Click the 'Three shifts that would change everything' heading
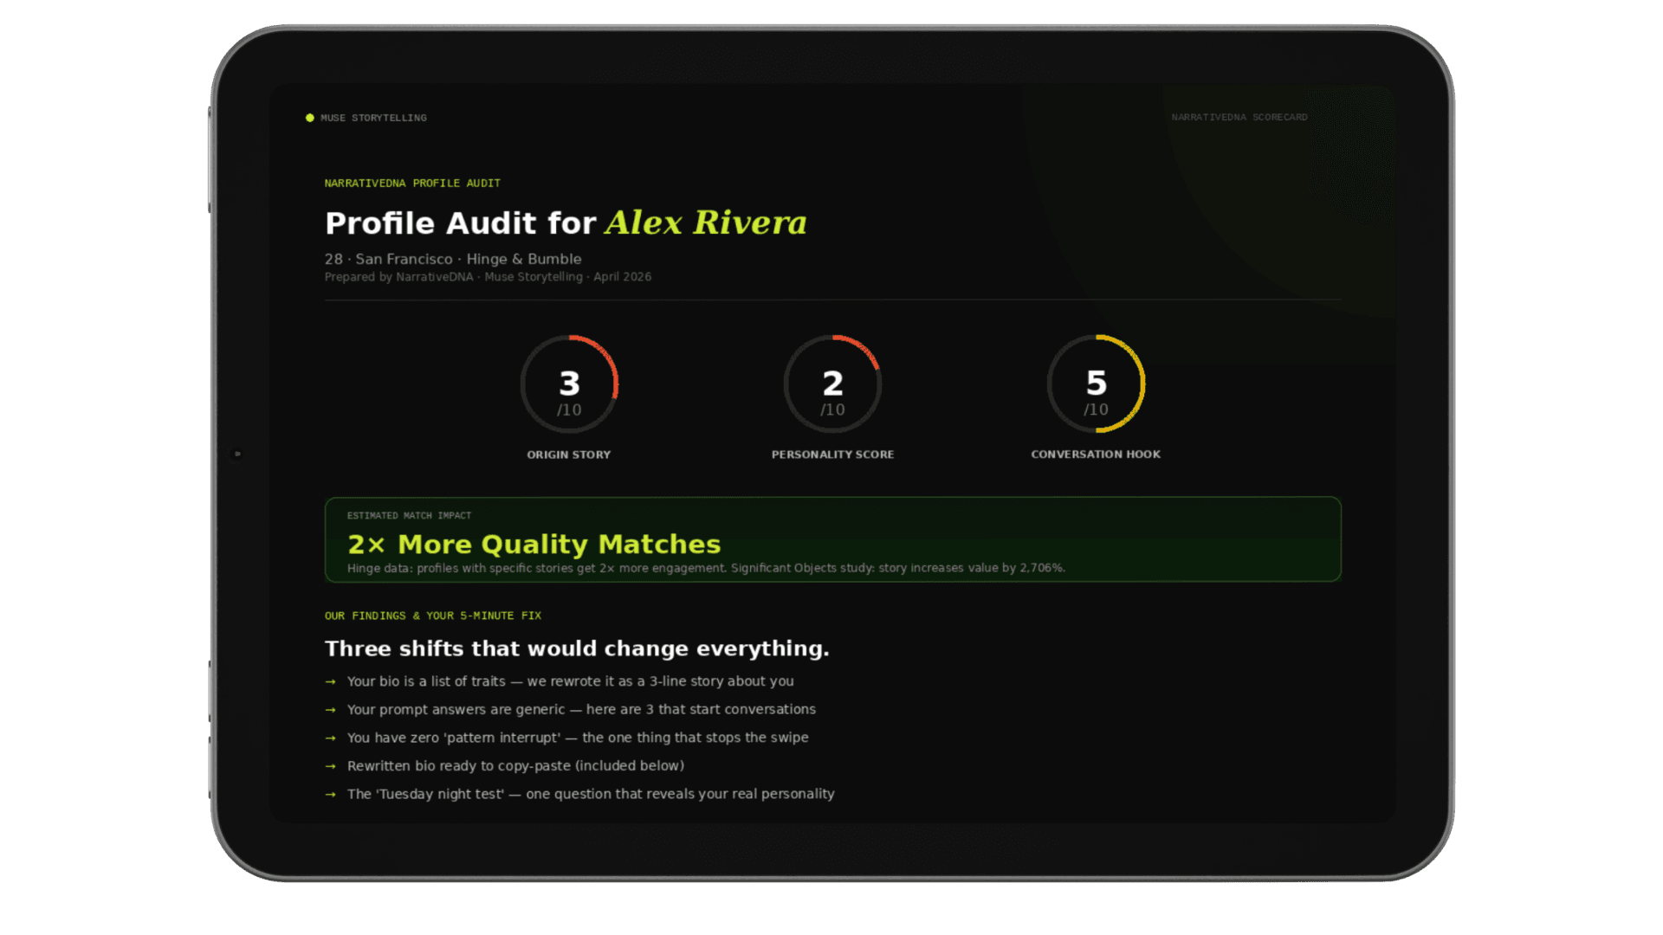This screenshot has height=935, width=1663. point(577,648)
